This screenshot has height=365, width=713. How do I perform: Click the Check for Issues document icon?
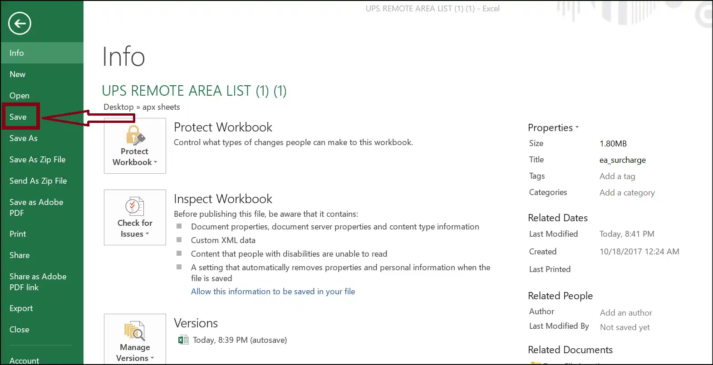[135, 206]
